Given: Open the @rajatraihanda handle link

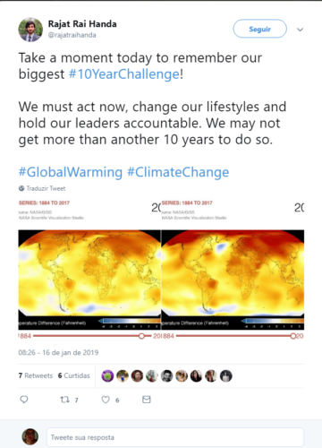Looking at the screenshot, I should [72, 35].
